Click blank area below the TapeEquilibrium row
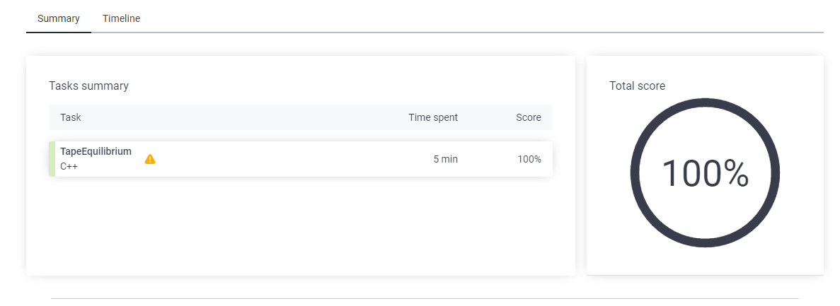840x306 pixels. pos(301,225)
